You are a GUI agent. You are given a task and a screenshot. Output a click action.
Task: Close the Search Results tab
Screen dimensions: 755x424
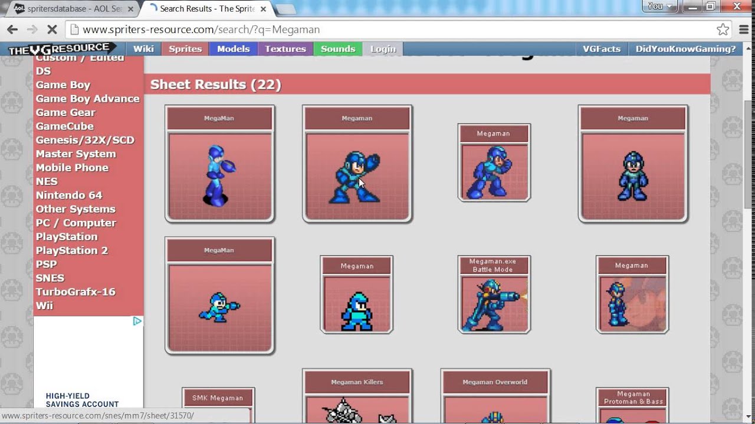pos(262,9)
